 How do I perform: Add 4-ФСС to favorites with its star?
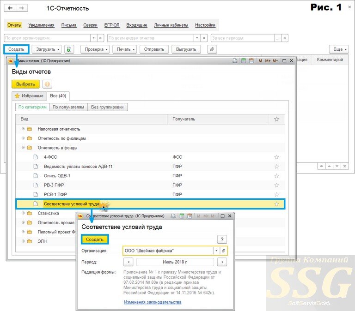tap(276, 157)
